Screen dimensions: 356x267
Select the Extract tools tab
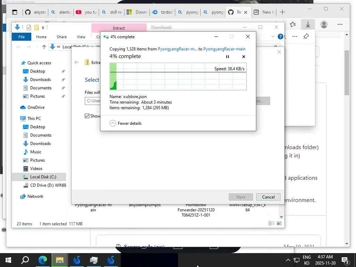119,28
